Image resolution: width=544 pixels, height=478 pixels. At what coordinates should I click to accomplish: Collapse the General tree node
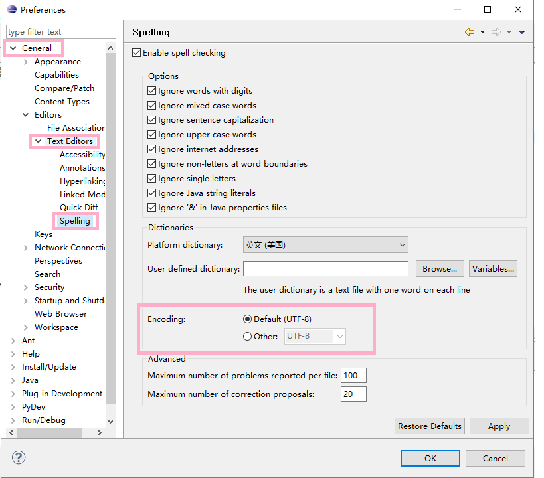[x=13, y=48]
